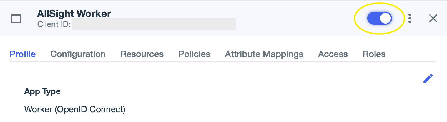Click the App Type heading

click(x=42, y=91)
